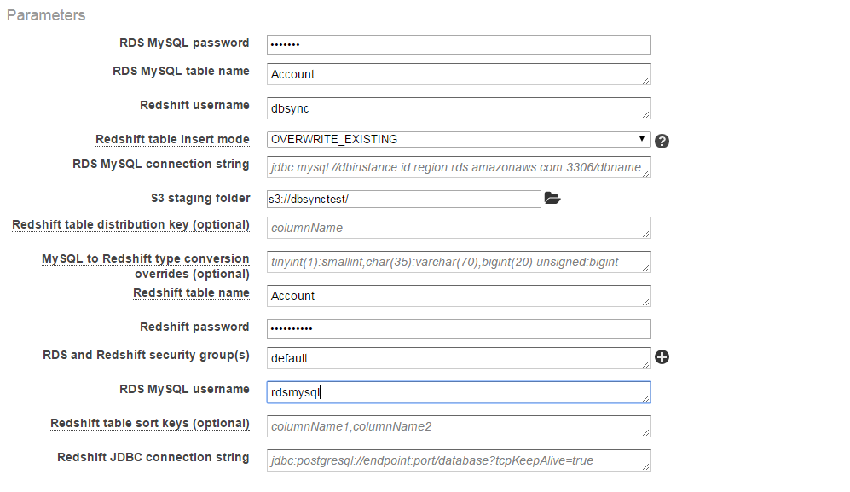
Task: Focus the type conversion overrides field
Action: pyautogui.click(x=458, y=262)
